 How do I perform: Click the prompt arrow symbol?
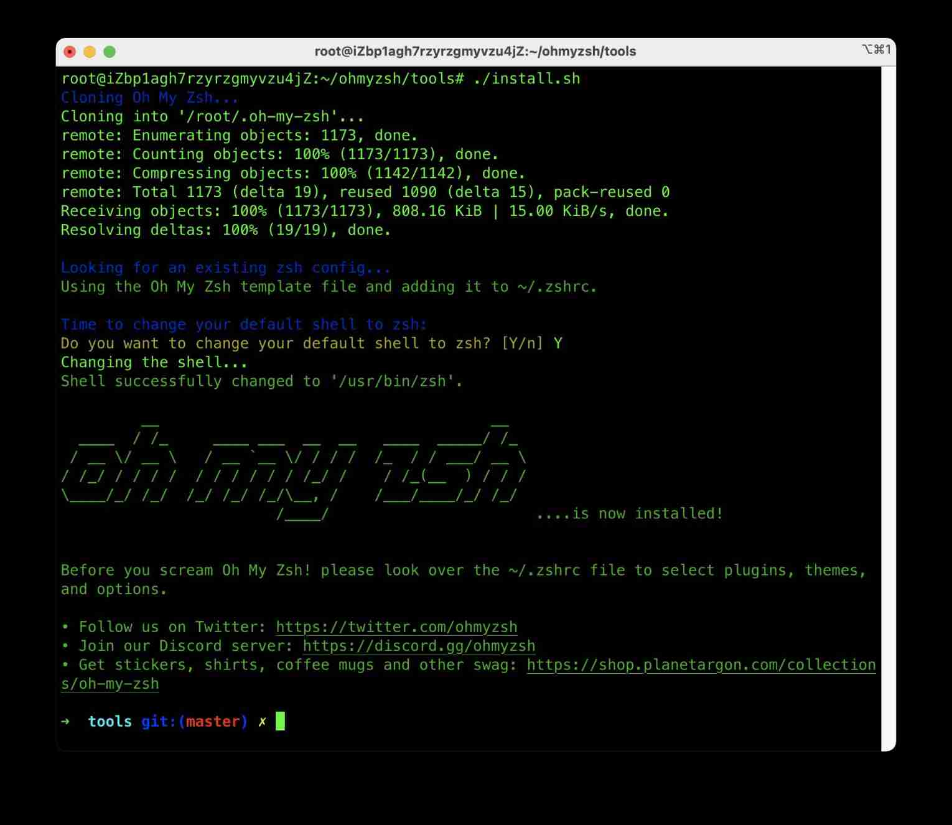point(65,721)
